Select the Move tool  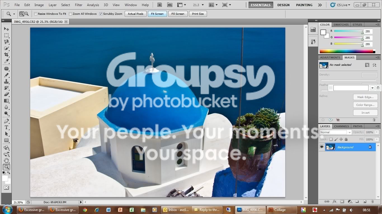(6, 29)
